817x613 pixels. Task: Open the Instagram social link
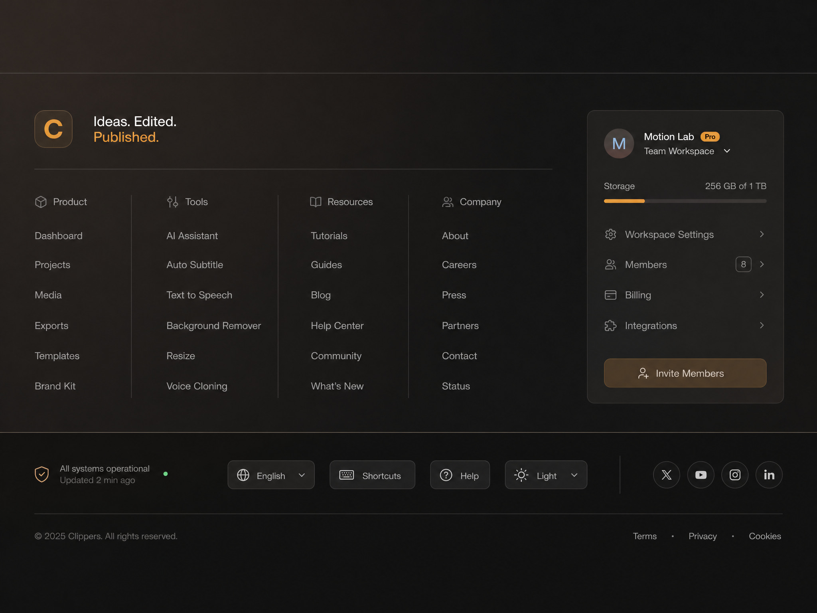coord(735,475)
